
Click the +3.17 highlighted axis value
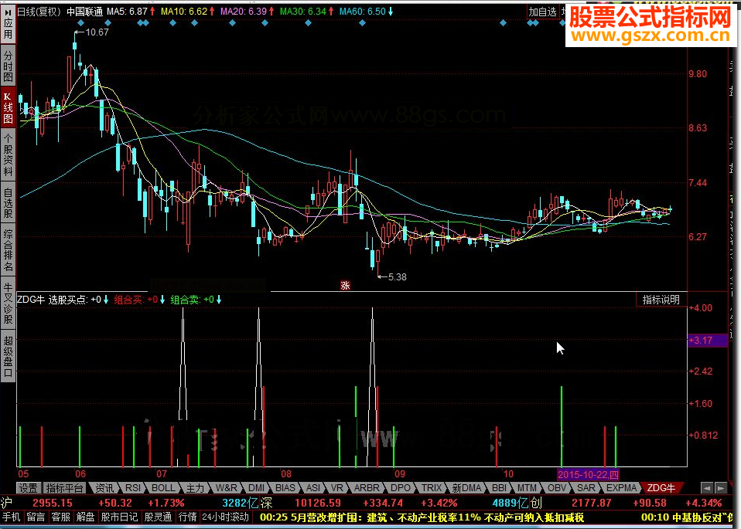tap(708, 341)
